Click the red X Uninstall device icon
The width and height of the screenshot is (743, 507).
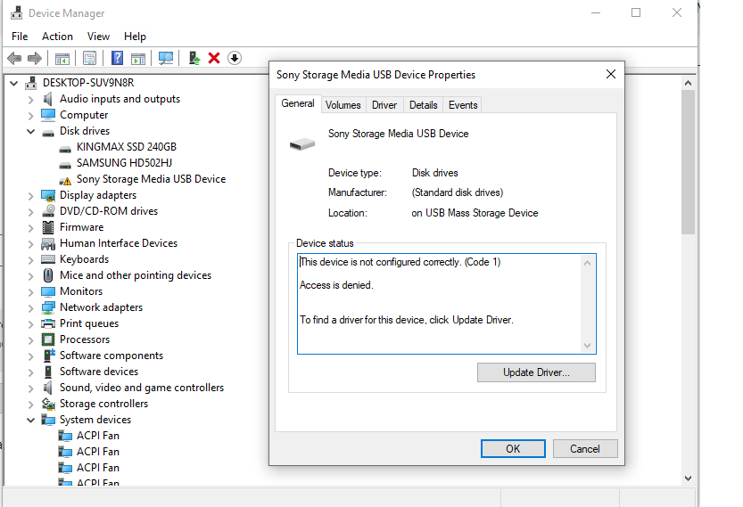tap(214, 58)
